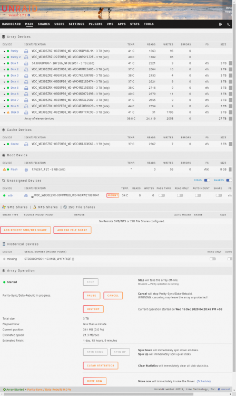Open the SHARES menu
The height and width of the screenshot is (396, 236).
[44, 24]
